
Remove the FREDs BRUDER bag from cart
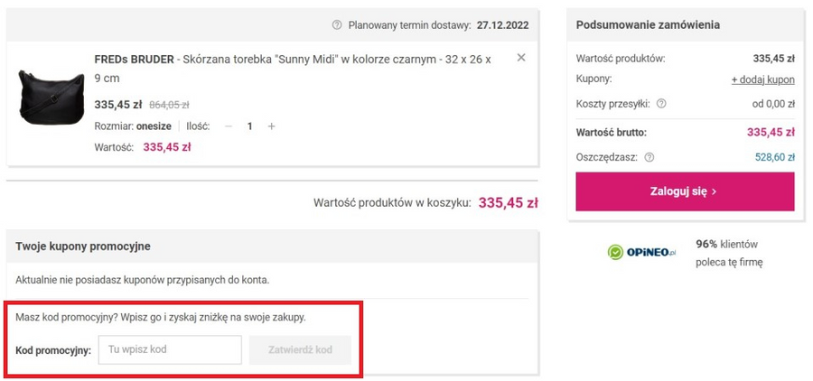coord(520,58)
